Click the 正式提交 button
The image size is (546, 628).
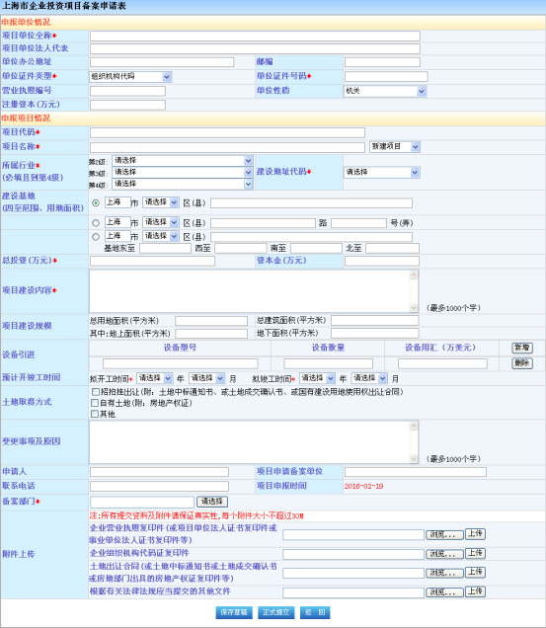pos(276,612)
